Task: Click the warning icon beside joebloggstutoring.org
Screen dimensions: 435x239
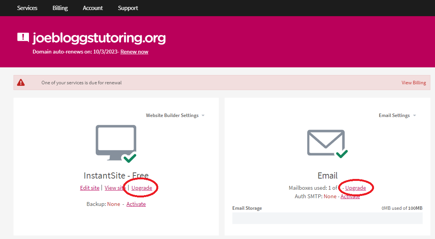Action: [x=23, y=38]
